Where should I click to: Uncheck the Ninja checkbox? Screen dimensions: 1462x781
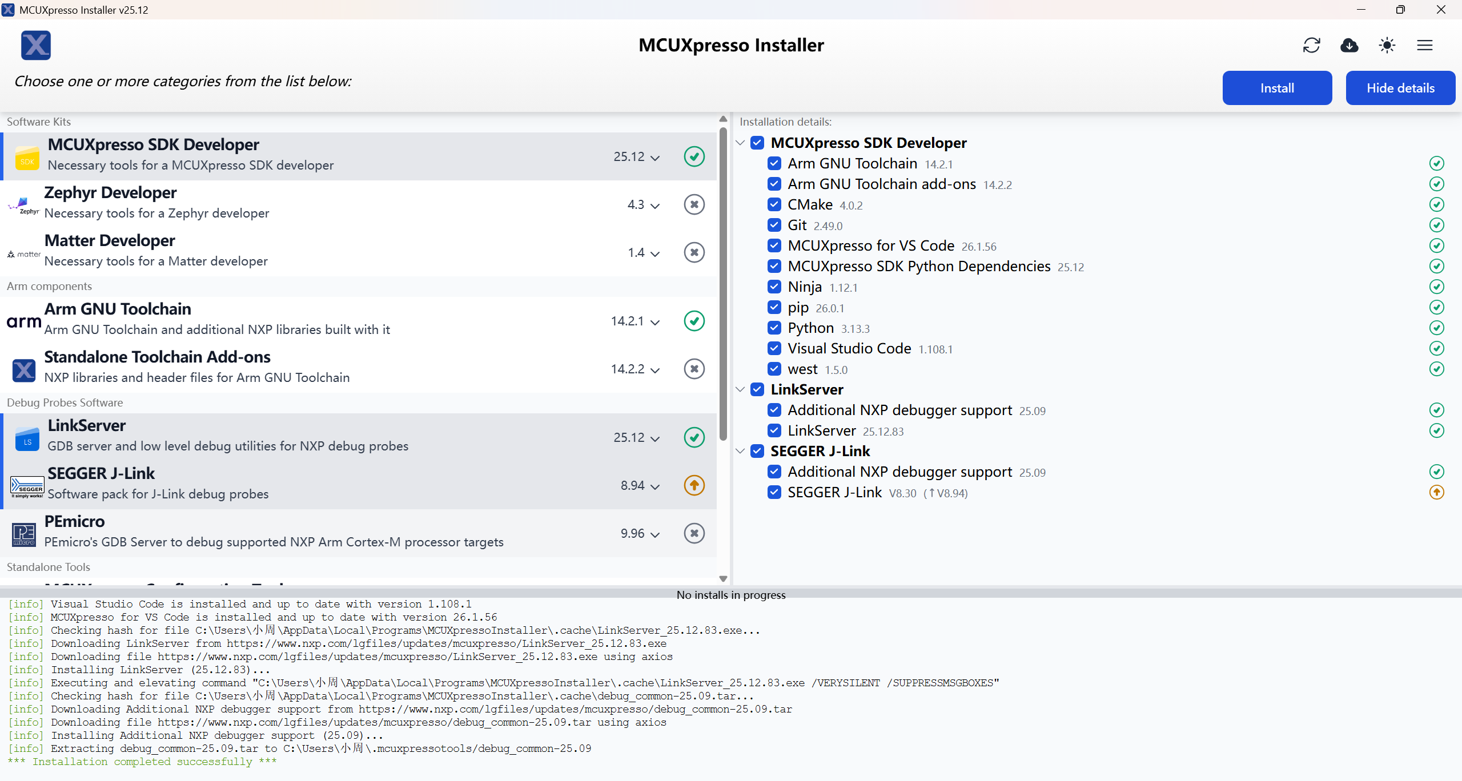click(774, 287)
